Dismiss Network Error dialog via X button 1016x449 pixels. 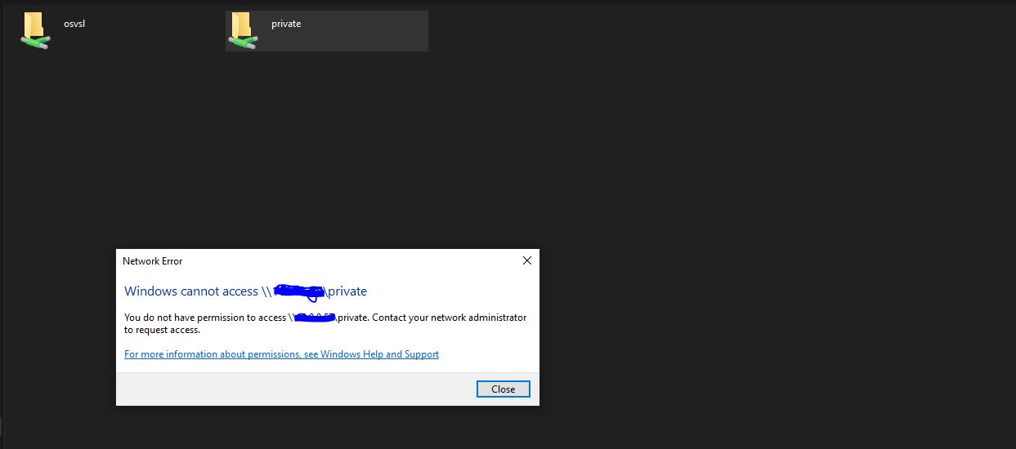(x=526, y=260)
